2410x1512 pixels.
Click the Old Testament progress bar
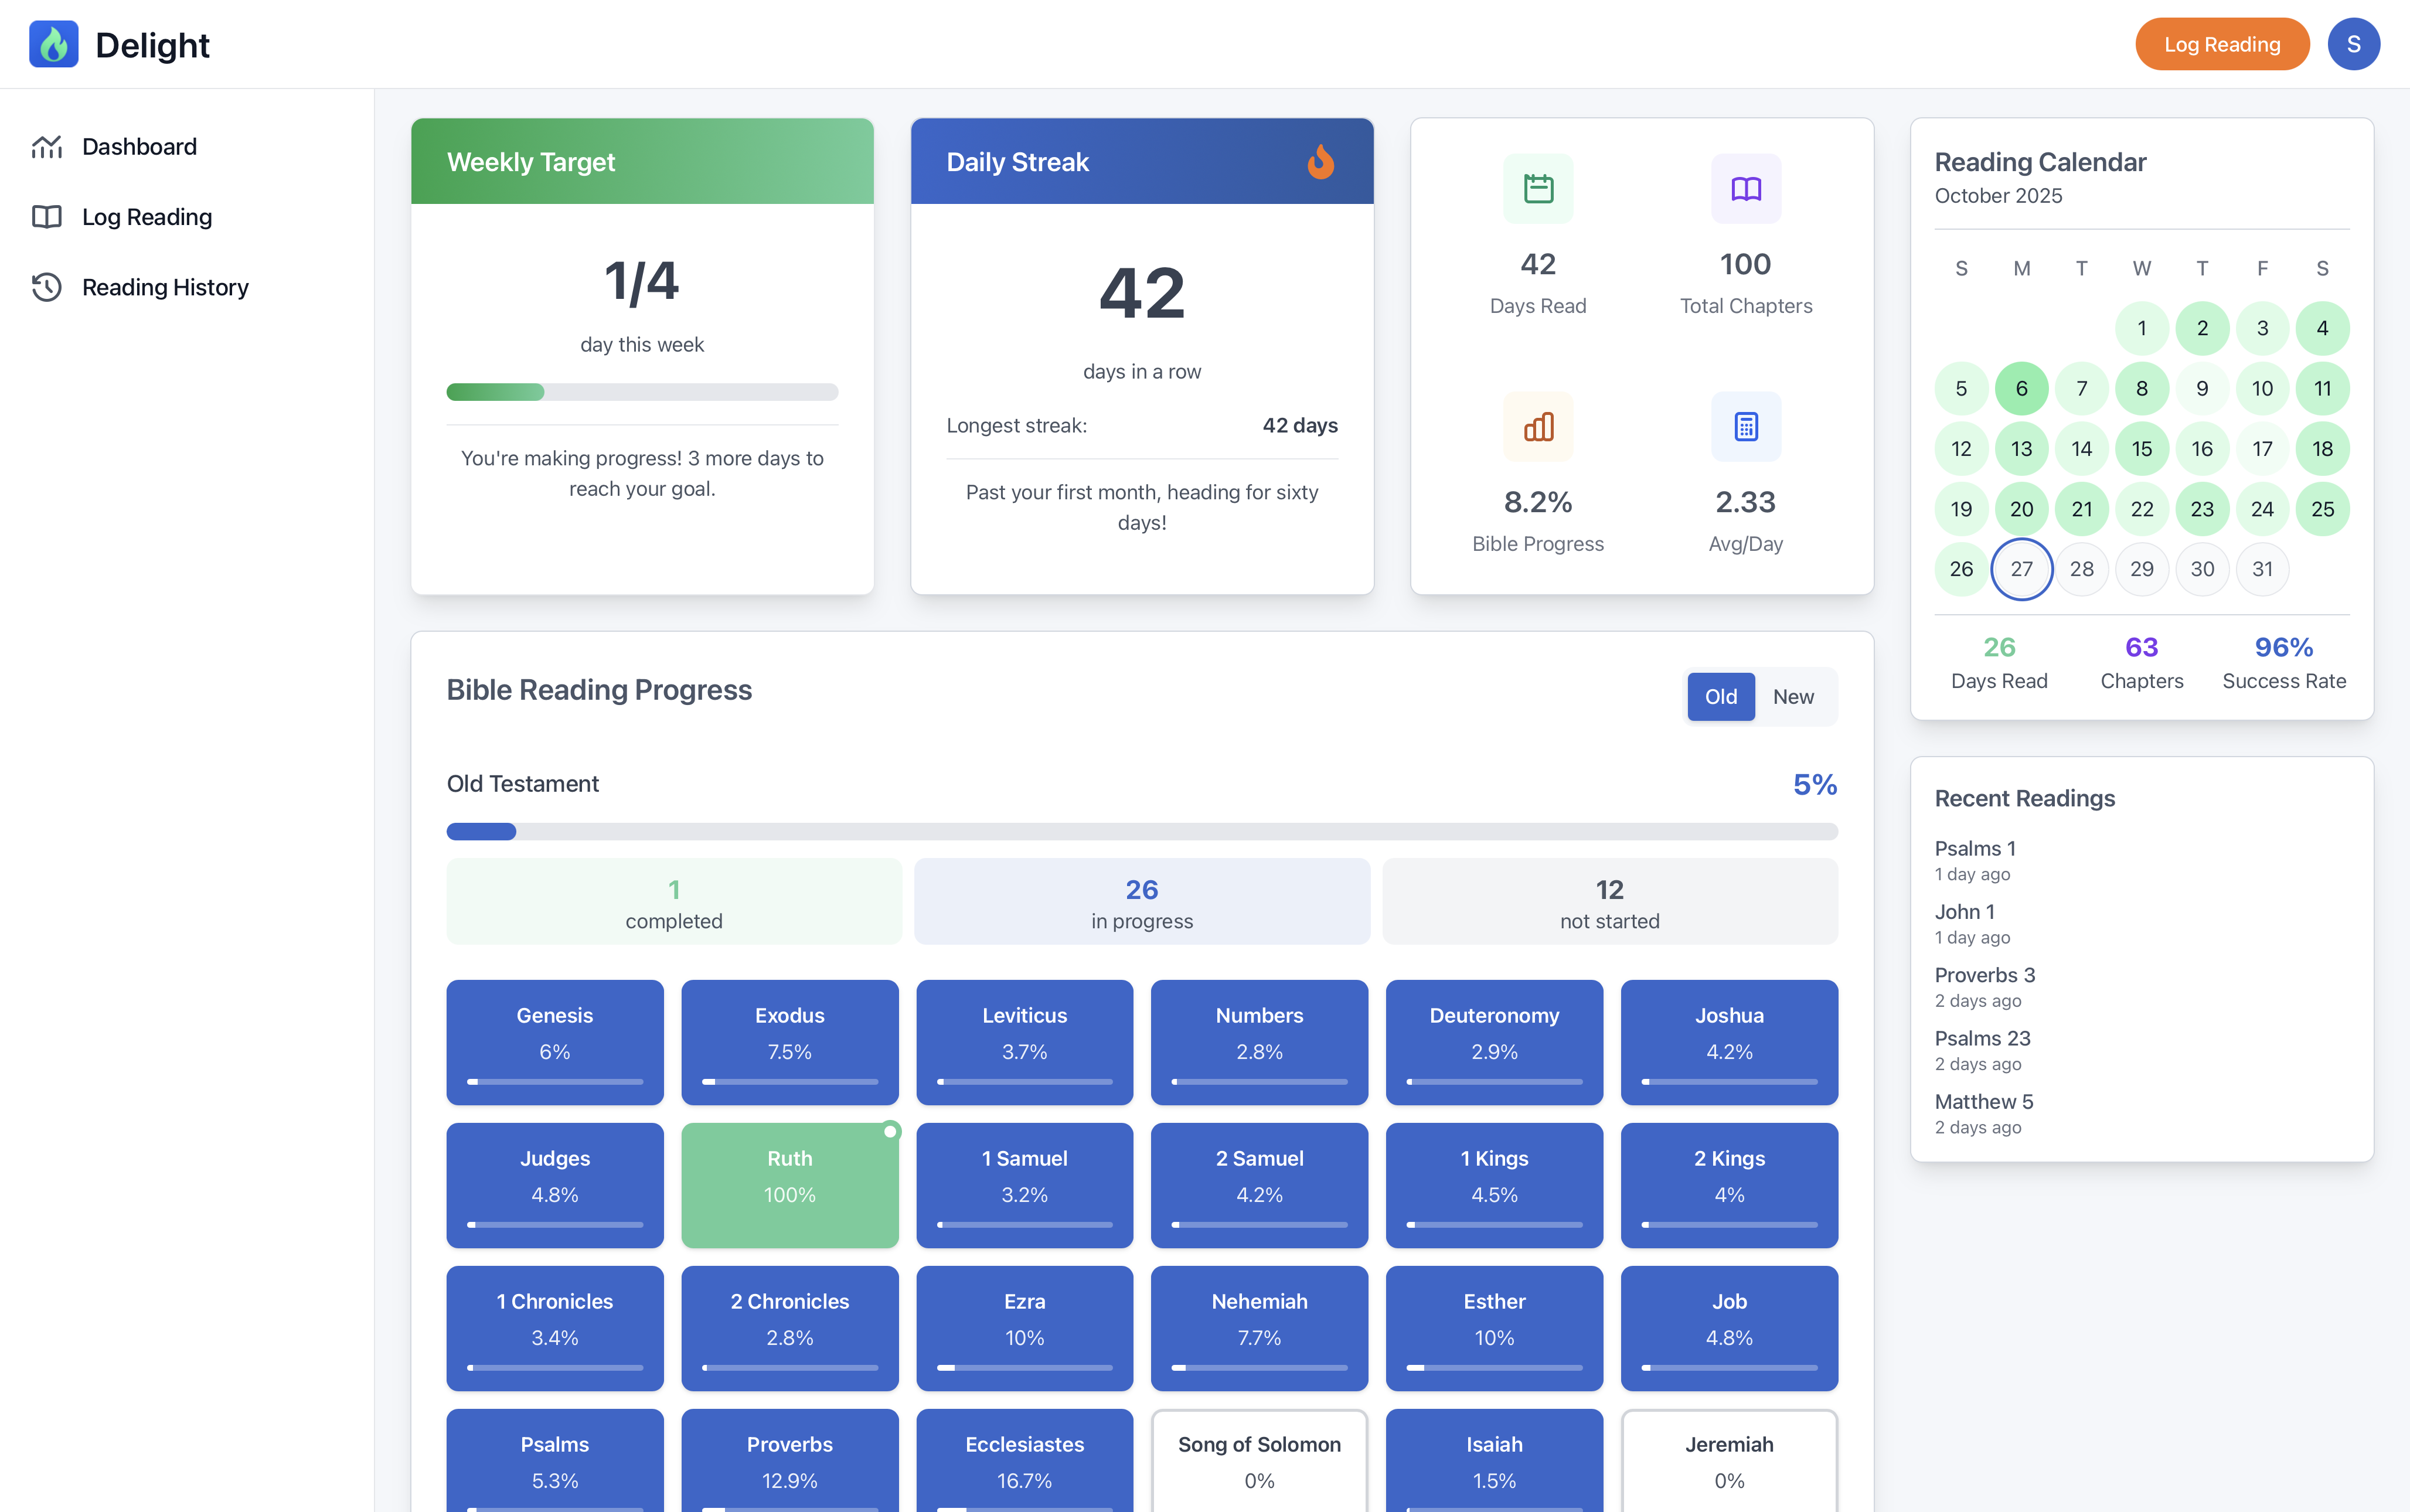click(1141, 831)
